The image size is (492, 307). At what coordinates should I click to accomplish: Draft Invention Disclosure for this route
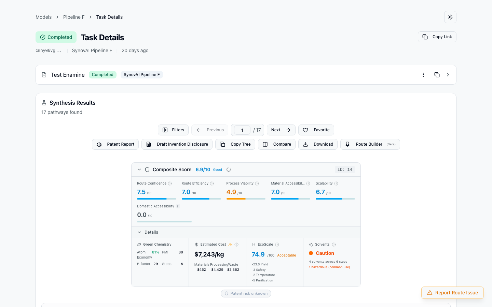(x=177, y=144)
